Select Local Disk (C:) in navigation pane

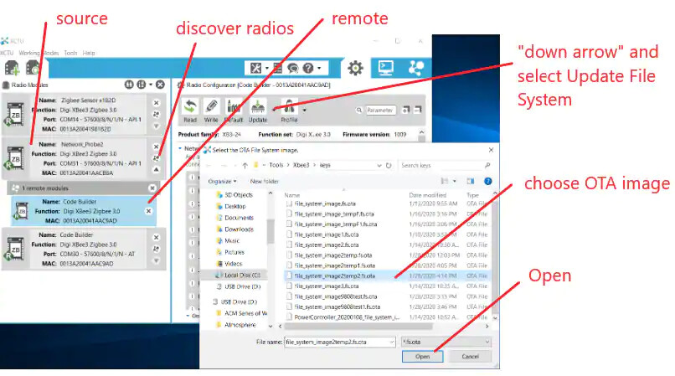[238, 275]
